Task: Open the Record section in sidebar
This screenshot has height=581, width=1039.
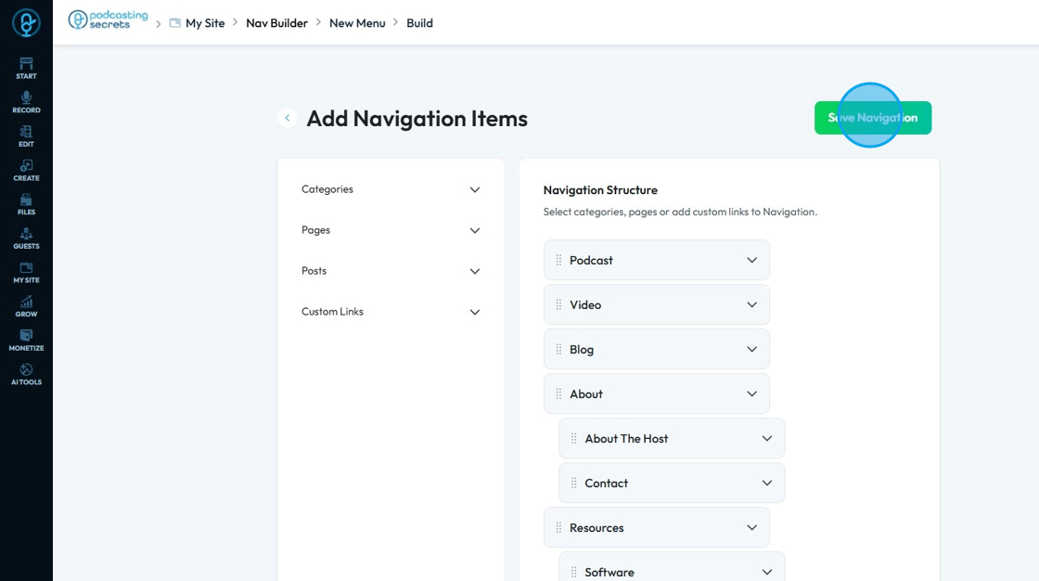Action: click(x=26, y=101)
